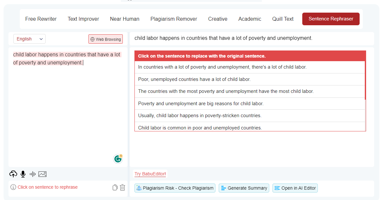
Task: Choose suggestion 'Poor, unemployed countries have a lot...'
Action: point(250,79)
